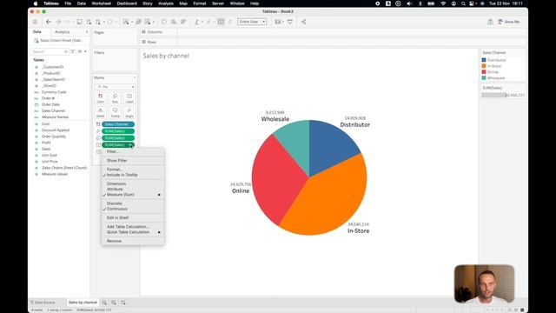
Task: Click the Tableau start page logo icon
Action: pyautogui.click(x=35, y=22)
